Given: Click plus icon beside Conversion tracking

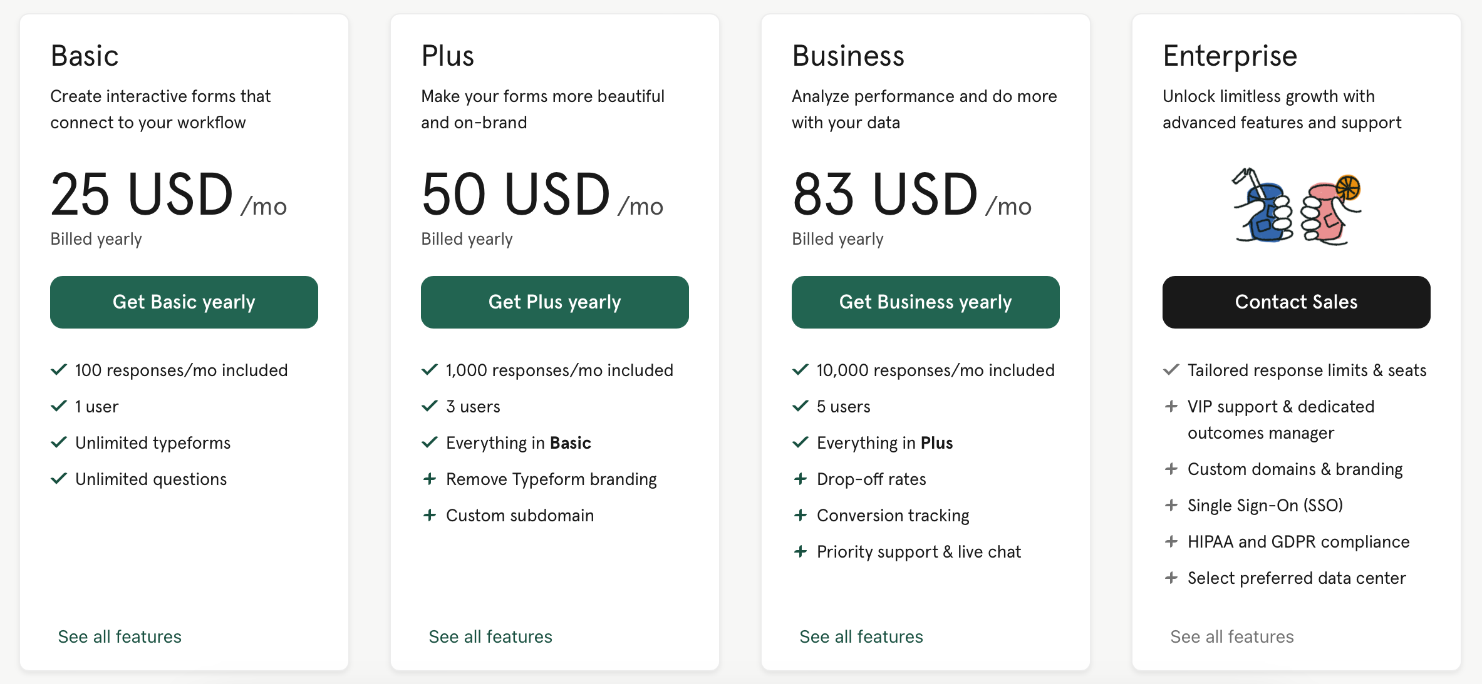Looking at the screenshot, I should tap(800, 515).
